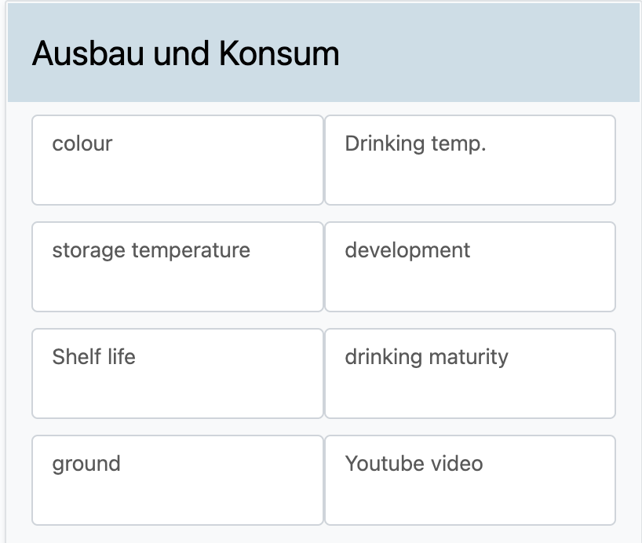This screenshot has height=543, width=642.
Task: Click the "drinking maturity" label text
Action: pos(426,357)
